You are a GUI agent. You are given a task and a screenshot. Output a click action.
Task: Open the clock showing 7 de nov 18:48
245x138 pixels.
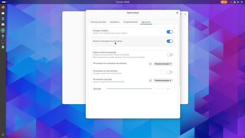click(122, 2)
